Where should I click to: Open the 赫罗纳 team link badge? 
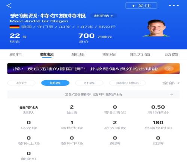pyautogui.click(x=104, y=16)
